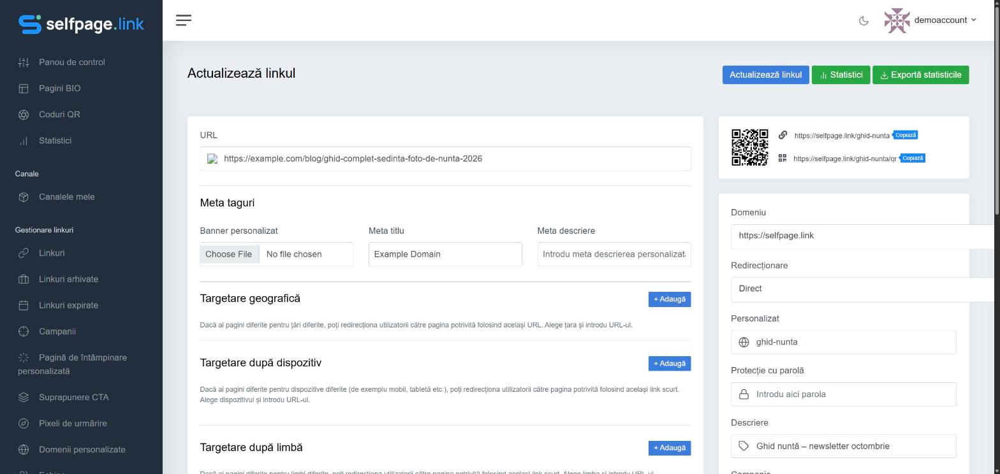The width and height of the screenshot is (1000, 474).
Task: Open the hamburger sidebar menu icon
Action: pos(184,20)
